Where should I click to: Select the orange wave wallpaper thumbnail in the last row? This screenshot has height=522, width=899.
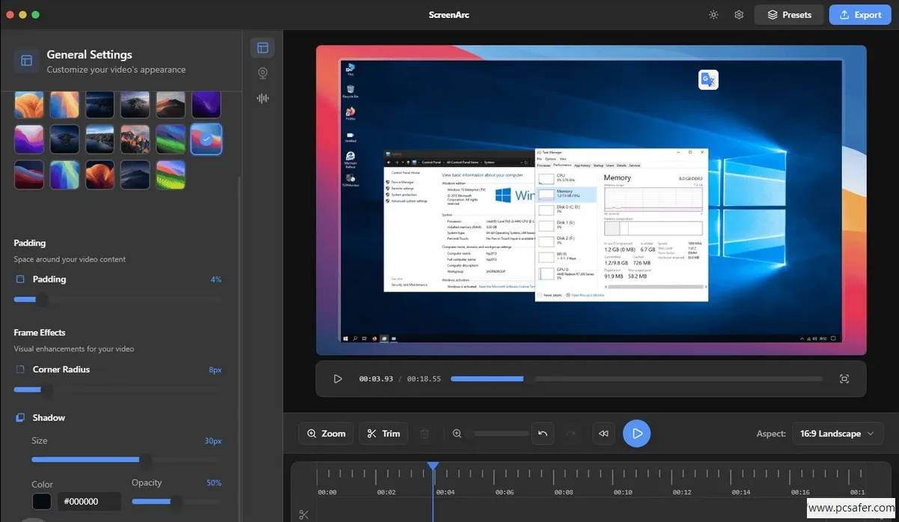100,174
